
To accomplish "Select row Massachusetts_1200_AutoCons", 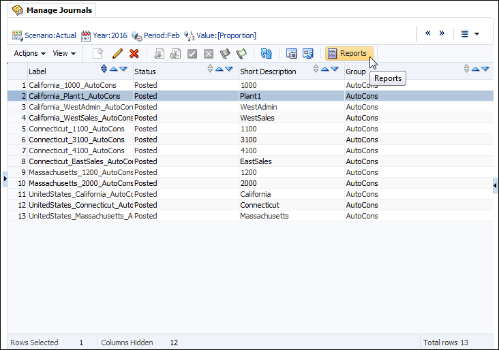I will (x=250, y=172).
